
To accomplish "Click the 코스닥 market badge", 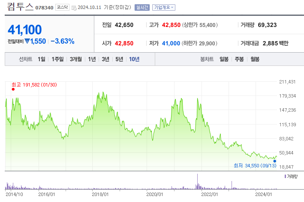I will coord(62,7).
